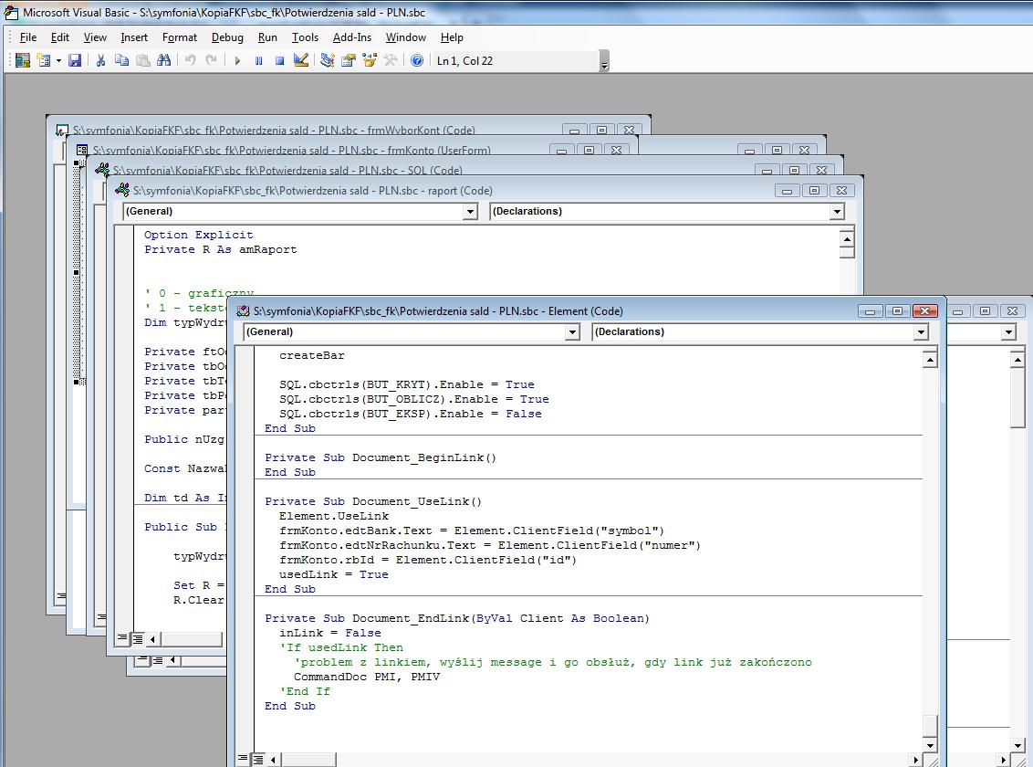Expand Element window (Declarations) procedure dropdown
1033x767 pixels.
pos(921,332)
